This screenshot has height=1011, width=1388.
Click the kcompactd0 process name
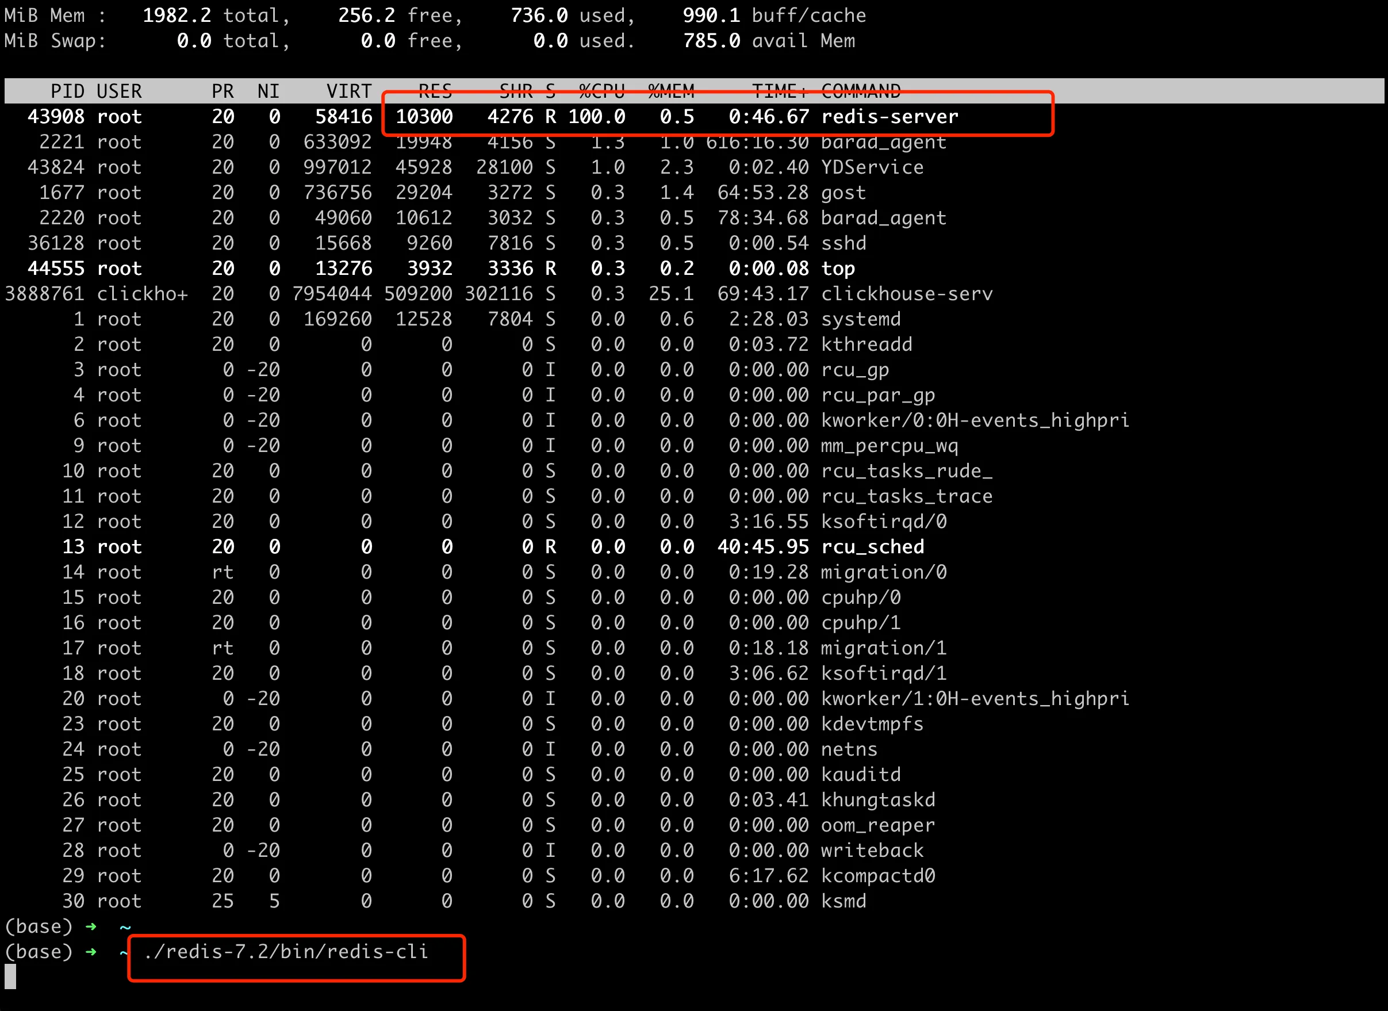tap(877, 876)
